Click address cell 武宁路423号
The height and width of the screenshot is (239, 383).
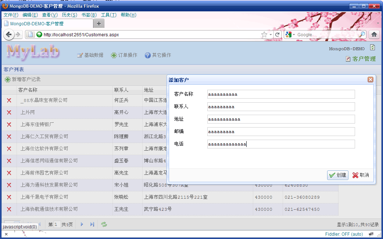click(x=158, y=209)
